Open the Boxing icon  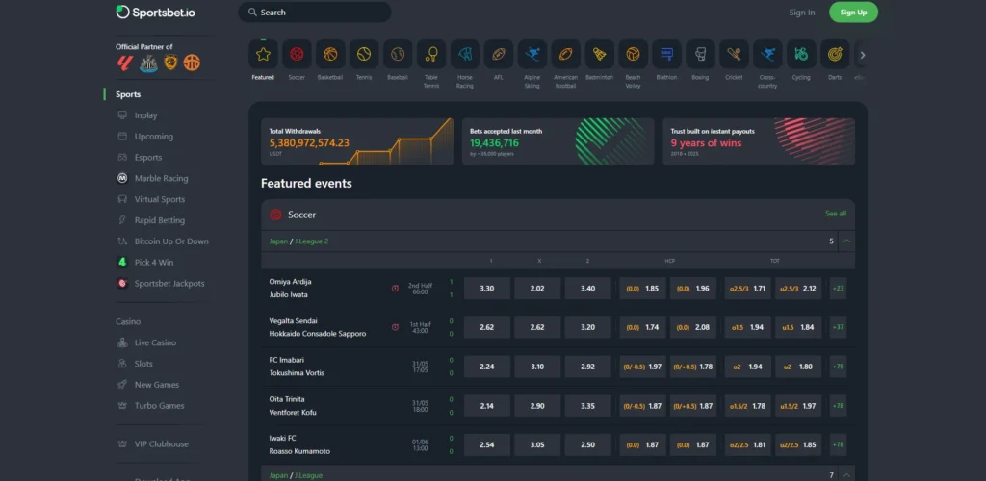[701, 55]
